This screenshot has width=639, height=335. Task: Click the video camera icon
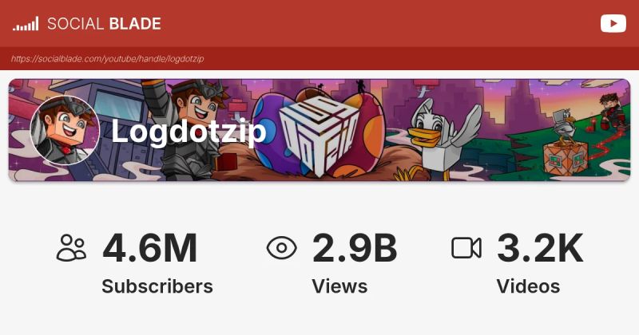coord(466,248)
